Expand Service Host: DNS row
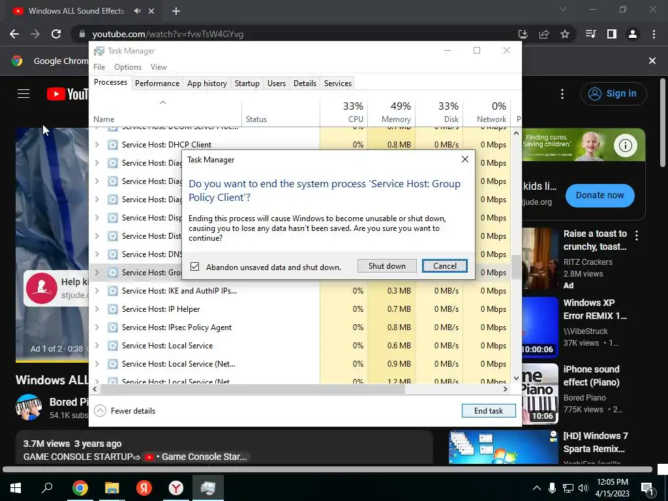 coord(97,254)
